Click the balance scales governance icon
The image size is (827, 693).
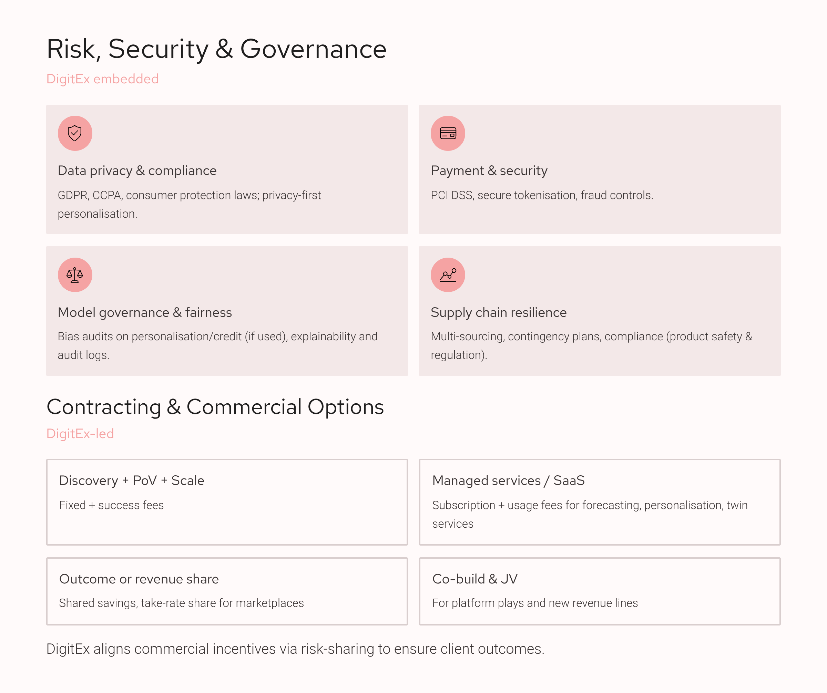point(75,275)
